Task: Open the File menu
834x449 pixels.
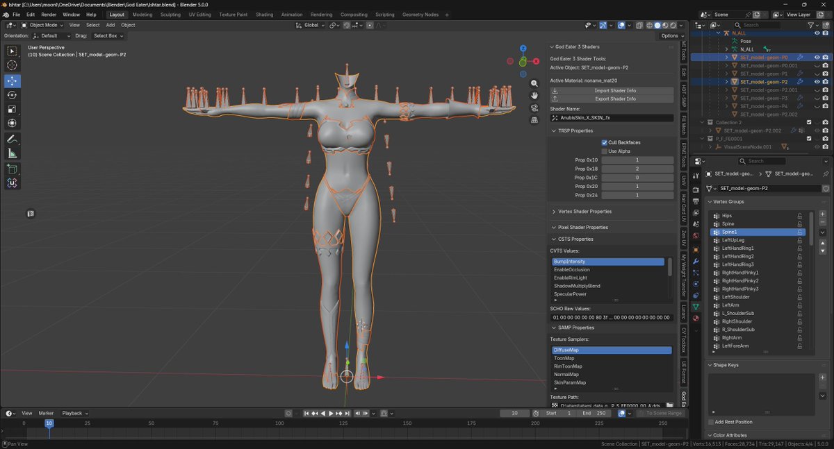Action: pyautogui.click(x=16, y=15)
